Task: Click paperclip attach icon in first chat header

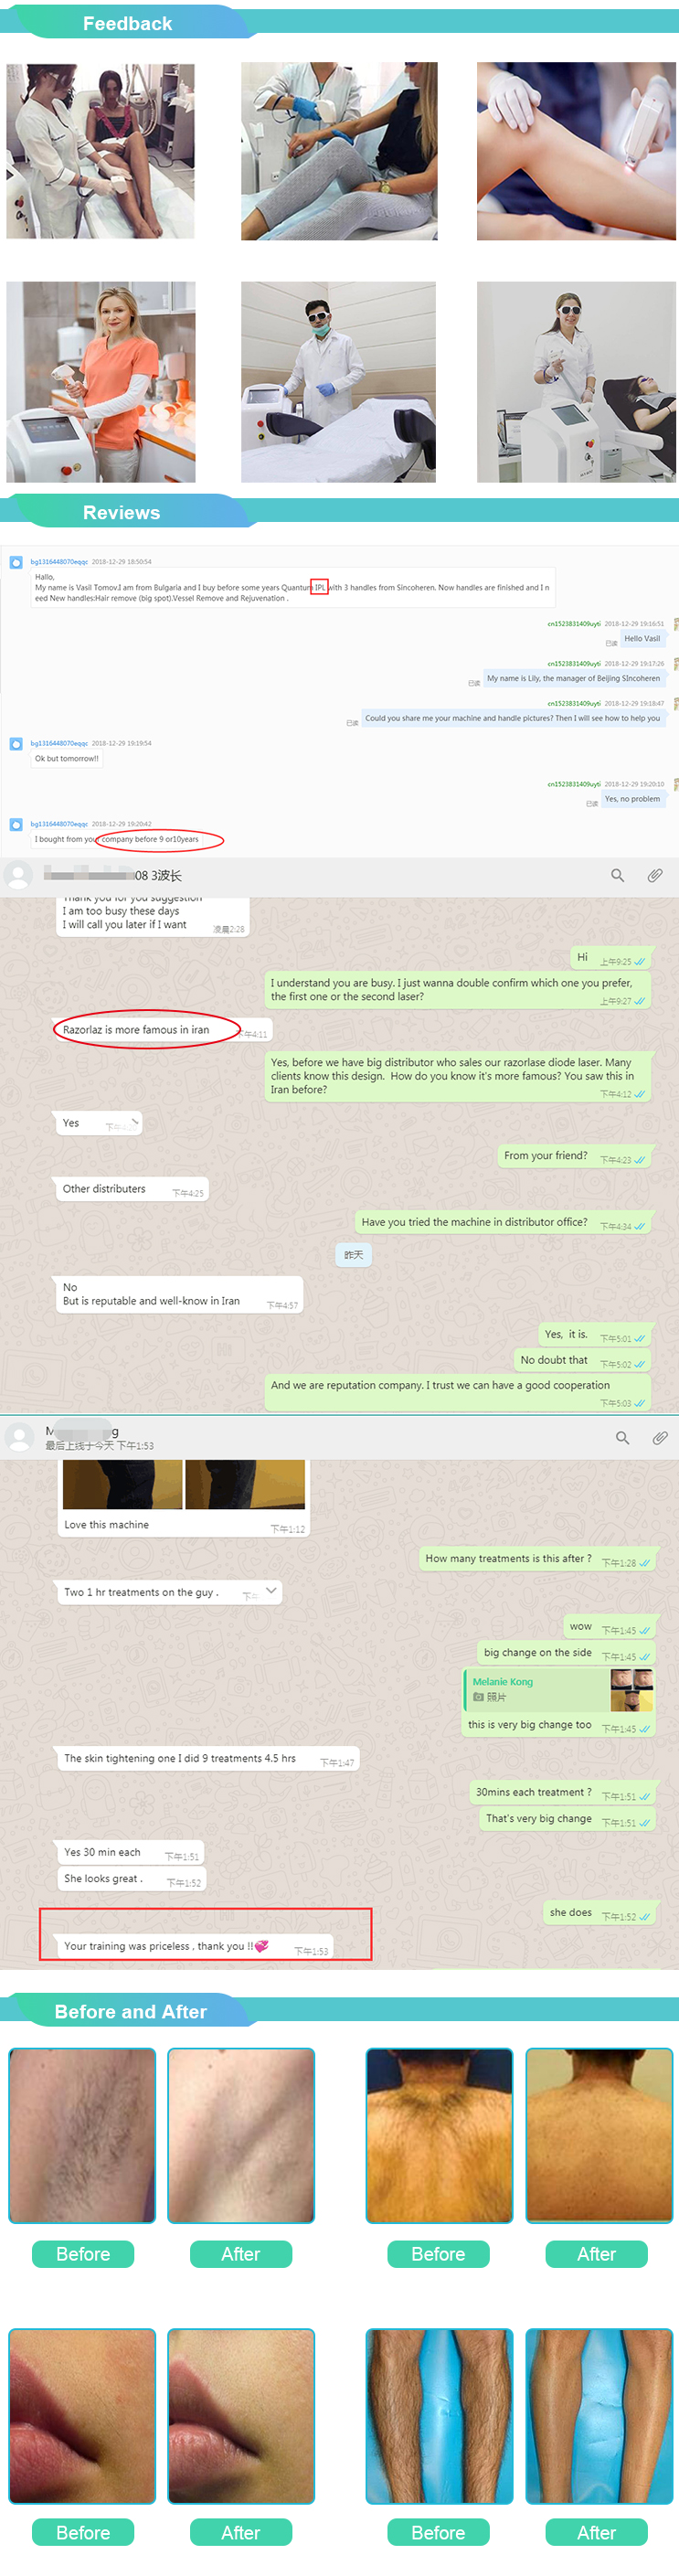Action: click(x=654, y=875)
